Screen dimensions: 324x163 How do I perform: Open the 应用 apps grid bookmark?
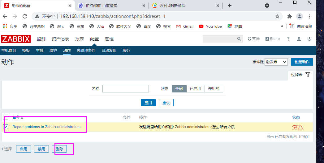click(x=10, y=26)
